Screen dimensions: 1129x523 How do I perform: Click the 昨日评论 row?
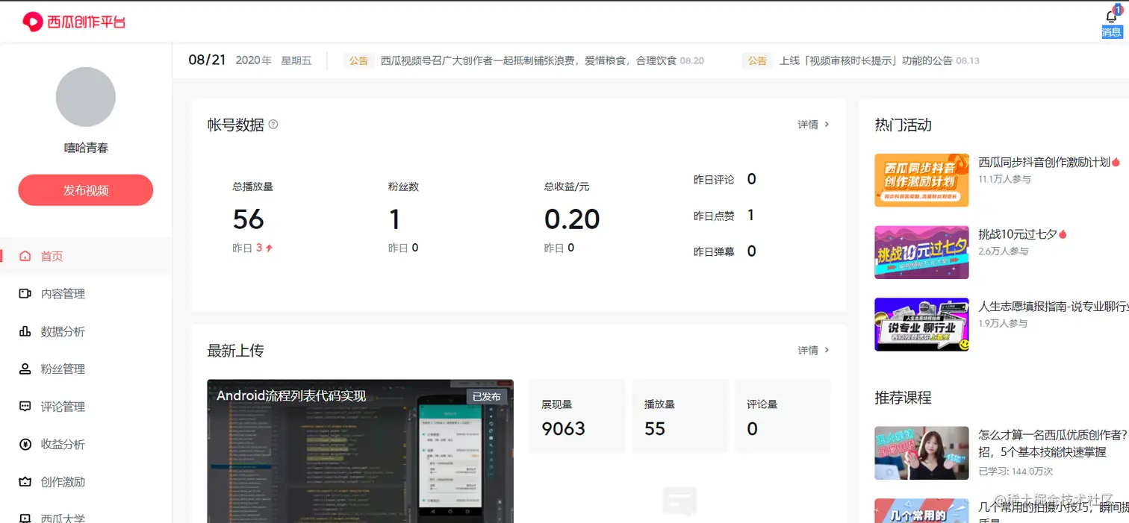725,179
